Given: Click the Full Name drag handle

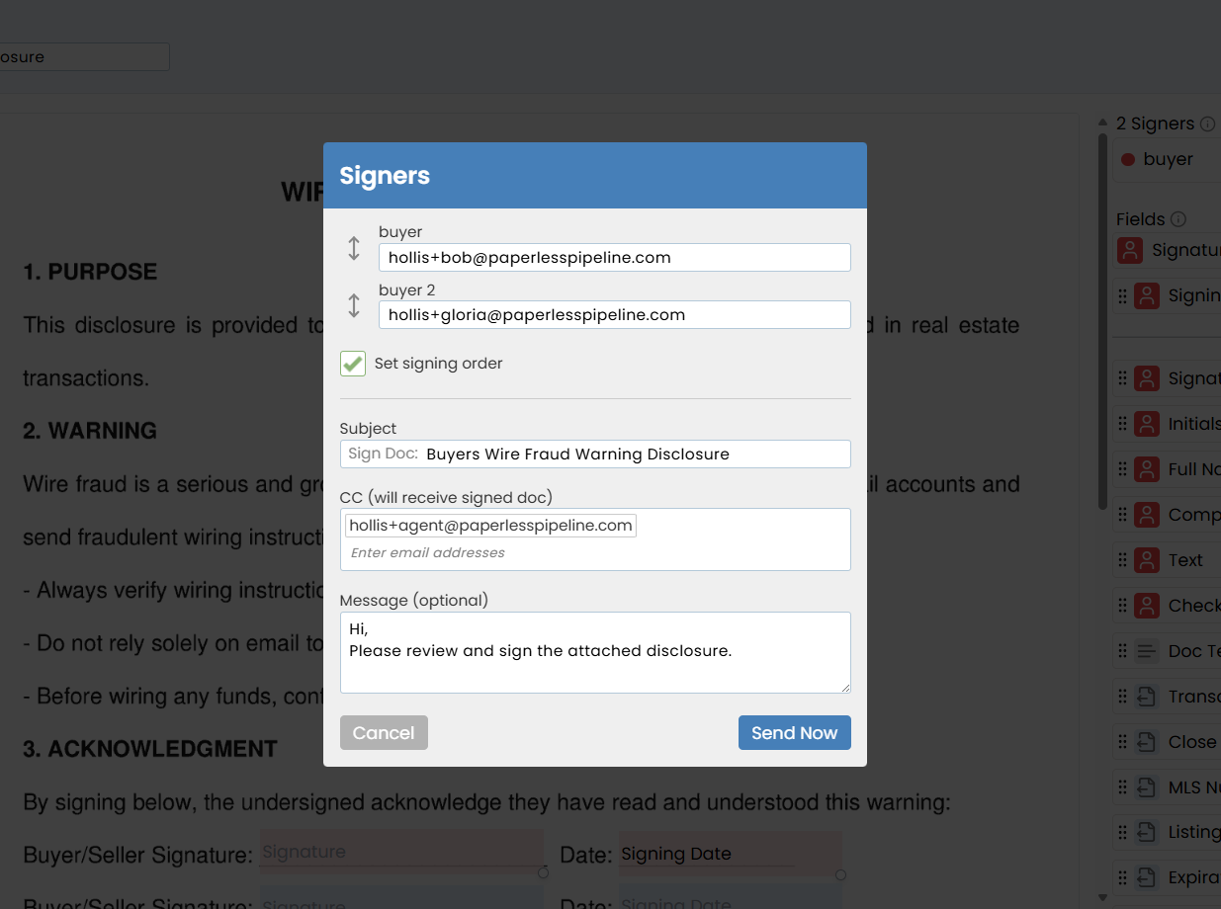Looking at the screenshot, I should click(x=1122, y=469).
